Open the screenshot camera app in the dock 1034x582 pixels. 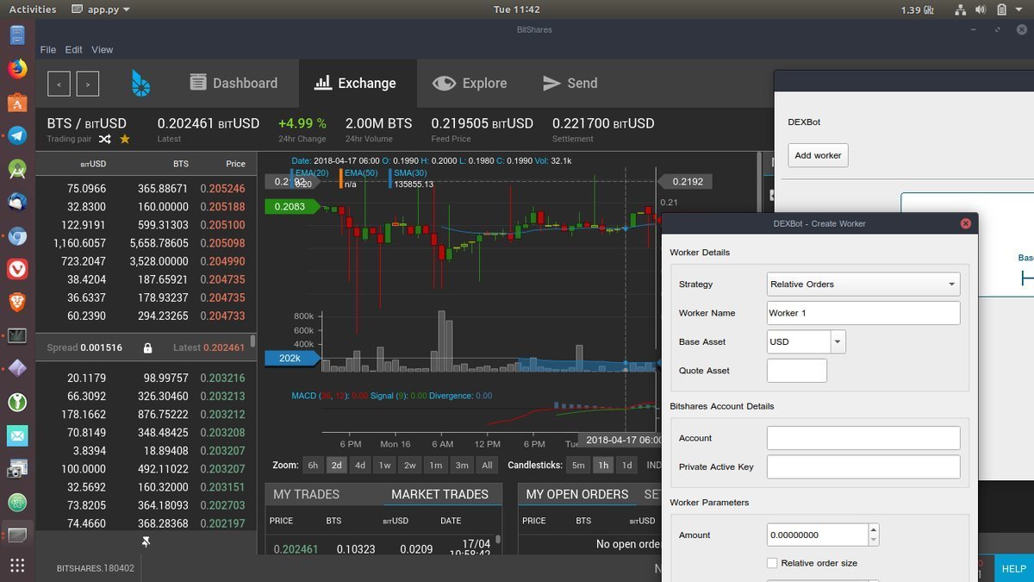tap(17, 469)
